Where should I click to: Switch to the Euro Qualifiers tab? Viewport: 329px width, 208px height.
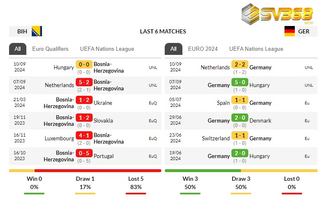50,49
